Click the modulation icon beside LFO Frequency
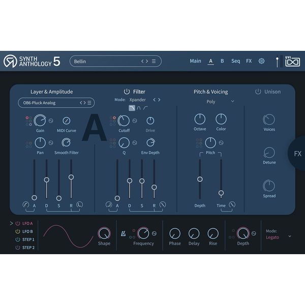The height and width of the screenshot is (305, 305). coord(154,233)
